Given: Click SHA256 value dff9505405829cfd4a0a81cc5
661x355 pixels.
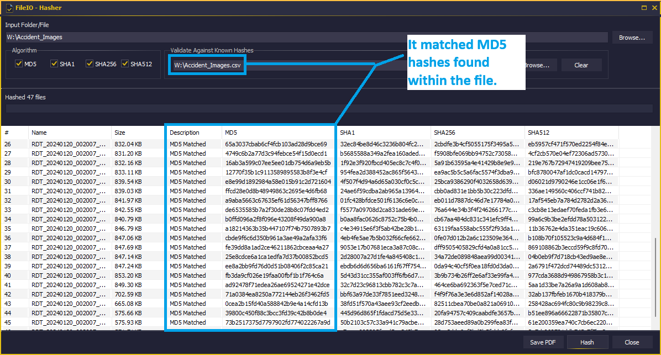Looking at the screenshot, I should 477,247.
